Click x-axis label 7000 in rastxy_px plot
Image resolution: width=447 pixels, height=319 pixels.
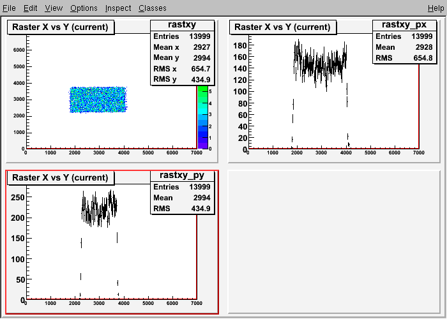(x=418, y=153)
